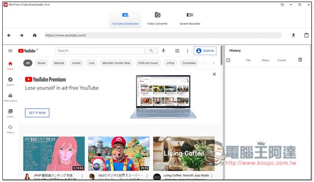Viewport: 314px width, 182px height.
Task: Open options for JPOP ranking video
Action: tap(82, 176)
